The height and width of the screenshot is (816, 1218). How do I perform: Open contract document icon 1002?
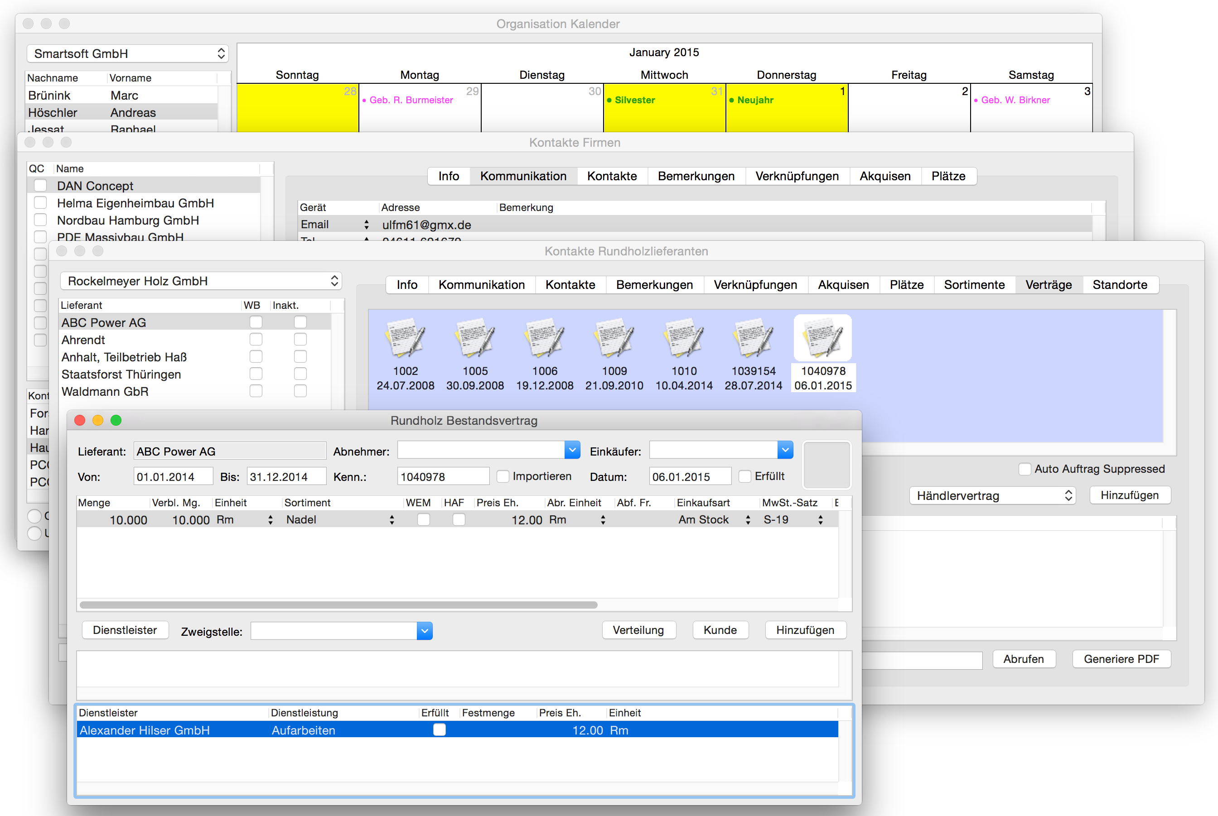coord(405,338)
